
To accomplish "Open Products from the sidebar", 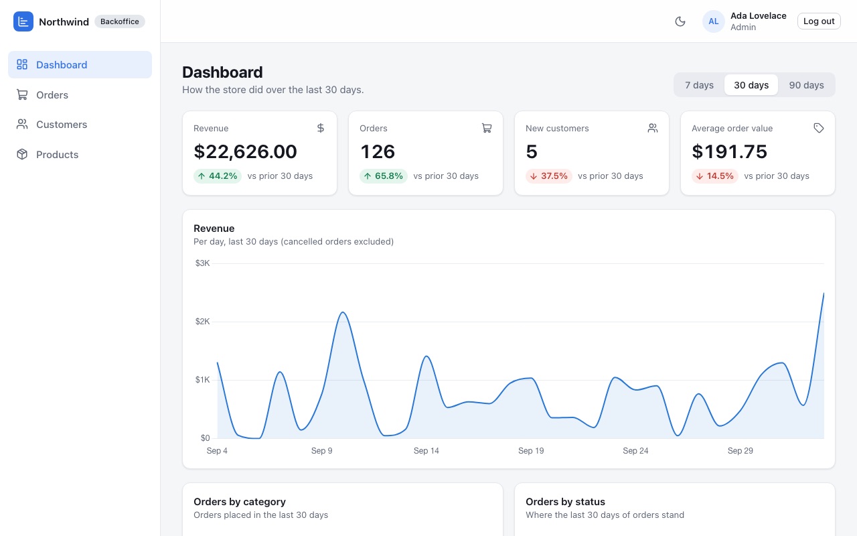I will [x=80, y=155].
